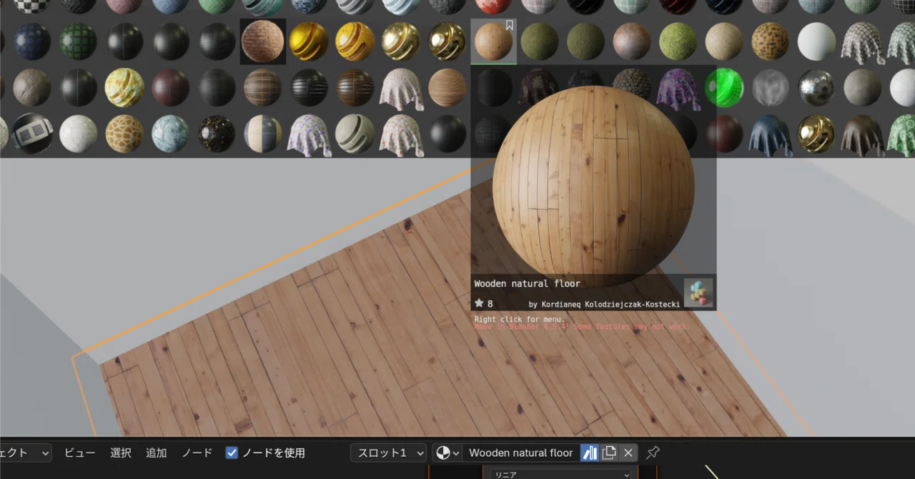This screenshot has height=479, width=915.
Task: Toggle the ノードを使用 checkbox
Action: click(x=232, y=453)
